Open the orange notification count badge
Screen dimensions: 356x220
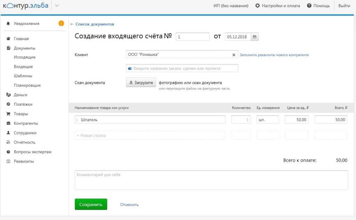(x=61, y=24)
